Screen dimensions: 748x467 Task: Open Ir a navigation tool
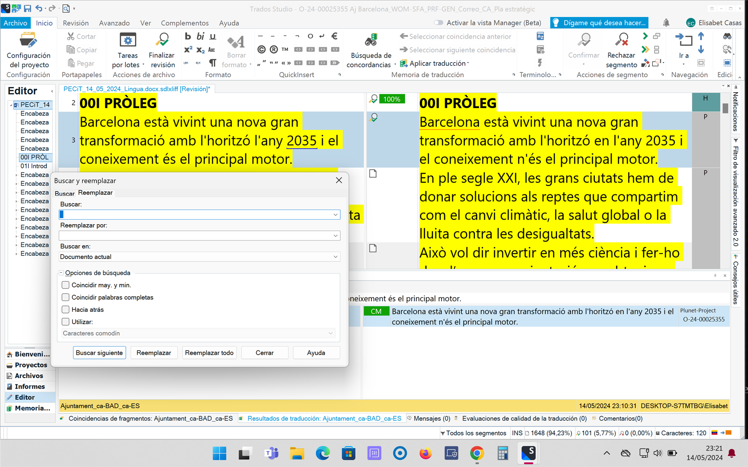(x=684, y=49)
